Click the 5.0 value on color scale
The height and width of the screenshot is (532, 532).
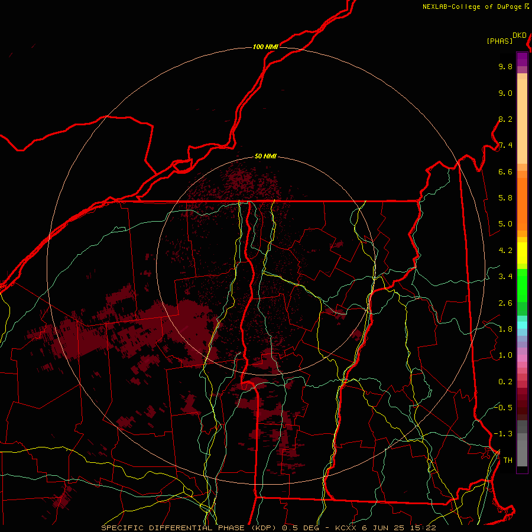click(x=505, y=224)
